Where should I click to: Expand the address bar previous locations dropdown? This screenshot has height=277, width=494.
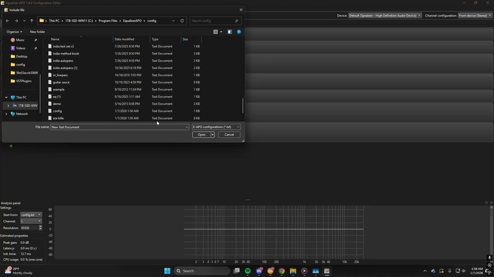[x=173, y=21]
